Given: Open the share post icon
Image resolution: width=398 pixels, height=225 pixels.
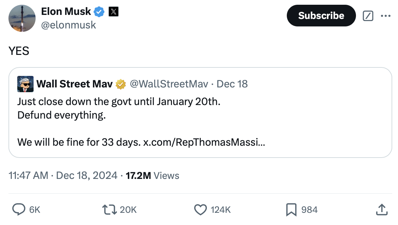Looking at the screenshot, I should 381,209.
